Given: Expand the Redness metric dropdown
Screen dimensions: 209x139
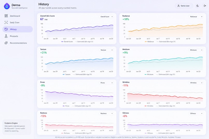Looking at the screenshot, I should click(x=106, y=113).
